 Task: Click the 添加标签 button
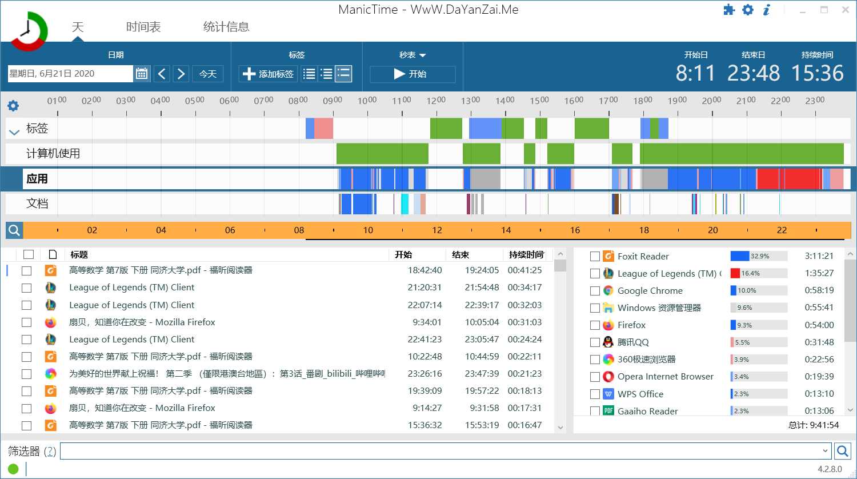click(x=268, y=74)
